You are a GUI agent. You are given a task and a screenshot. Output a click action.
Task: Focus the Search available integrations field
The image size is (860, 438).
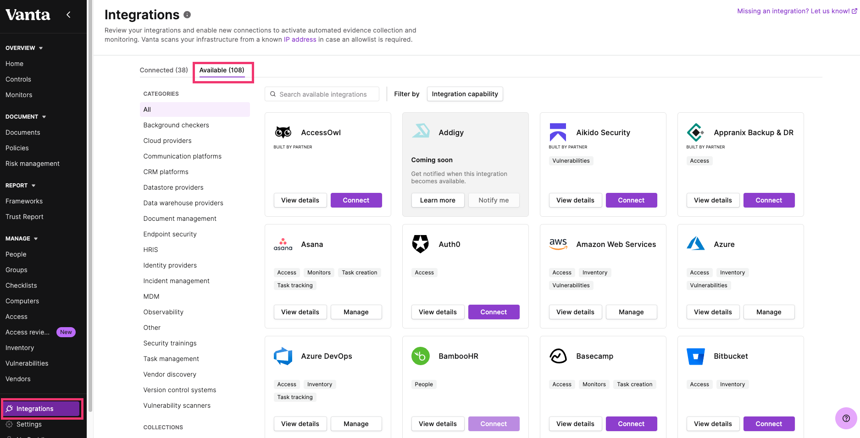[x=322, y=94]
